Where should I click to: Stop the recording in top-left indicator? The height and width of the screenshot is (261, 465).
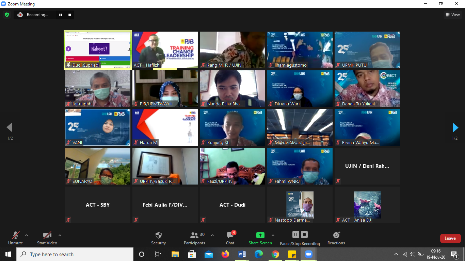(70, 15)
